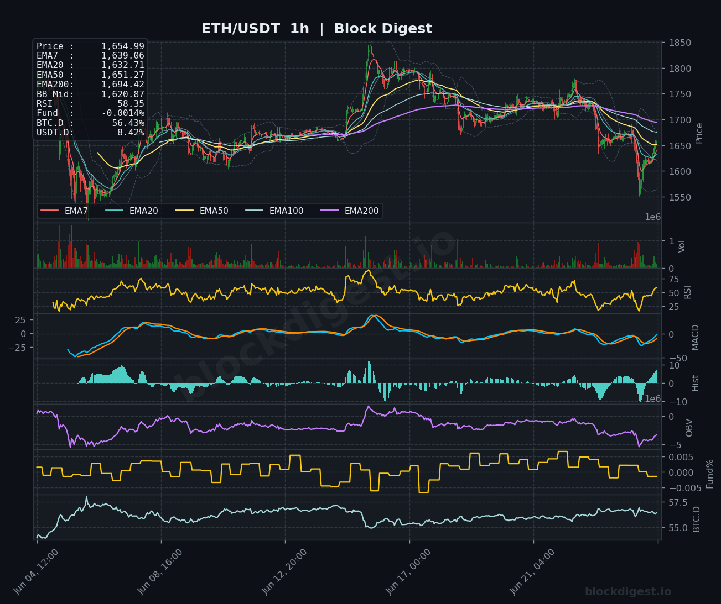
Task: Click the 1700 price axis tick
Action: point(679,120)
